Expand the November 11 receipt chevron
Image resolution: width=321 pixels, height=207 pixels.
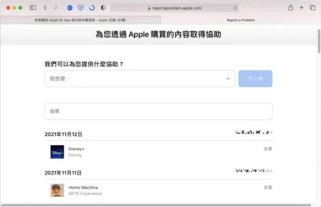271,171
